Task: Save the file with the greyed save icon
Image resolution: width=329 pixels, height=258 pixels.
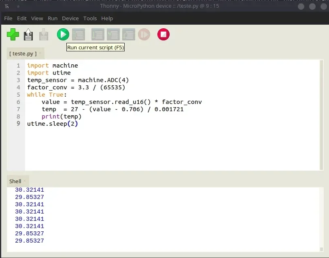Action: coord(44,34)
